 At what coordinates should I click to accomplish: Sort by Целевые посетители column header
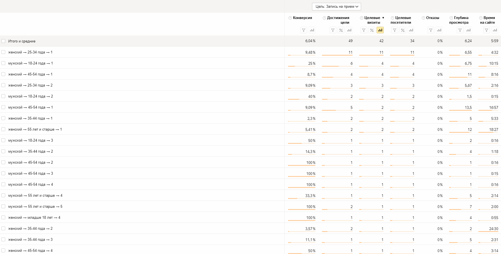401,20
